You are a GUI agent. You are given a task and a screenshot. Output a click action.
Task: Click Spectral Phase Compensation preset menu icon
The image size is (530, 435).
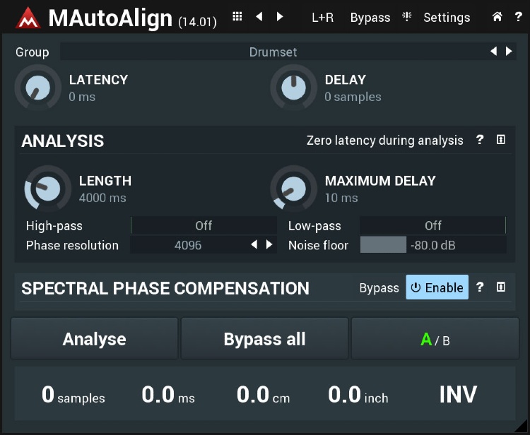pyautogui.click(x=500, y=287)
